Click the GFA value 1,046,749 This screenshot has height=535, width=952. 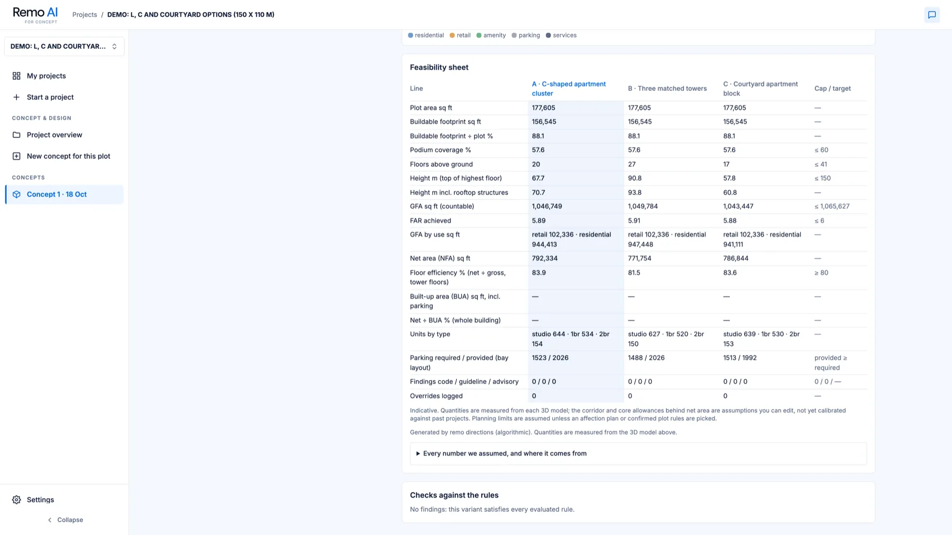547,207
